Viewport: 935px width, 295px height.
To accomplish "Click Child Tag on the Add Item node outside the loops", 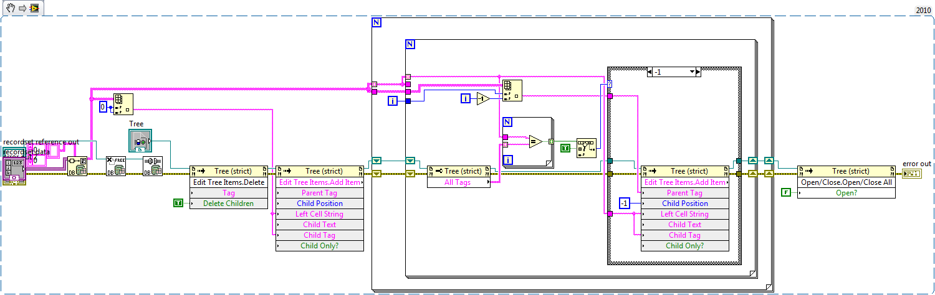I will tap(320, 235).
